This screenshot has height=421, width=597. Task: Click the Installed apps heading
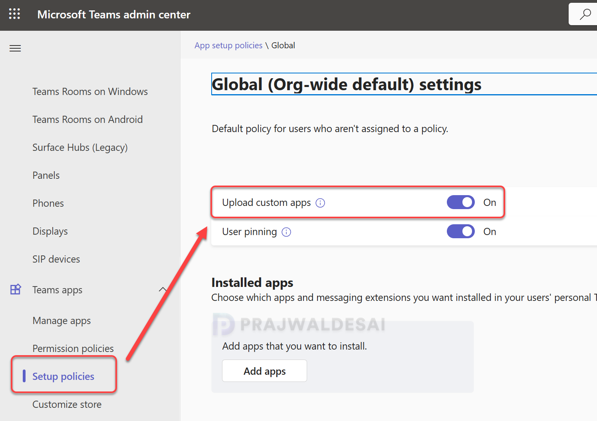click(252, 283)
